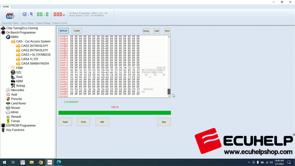Load a file with Load button

click(157, 31)
